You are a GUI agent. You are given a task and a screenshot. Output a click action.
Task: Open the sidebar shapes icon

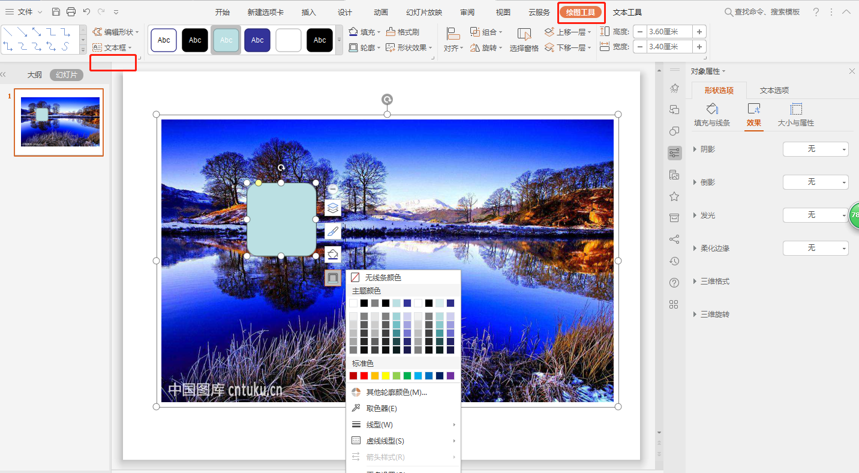[674, 131]
